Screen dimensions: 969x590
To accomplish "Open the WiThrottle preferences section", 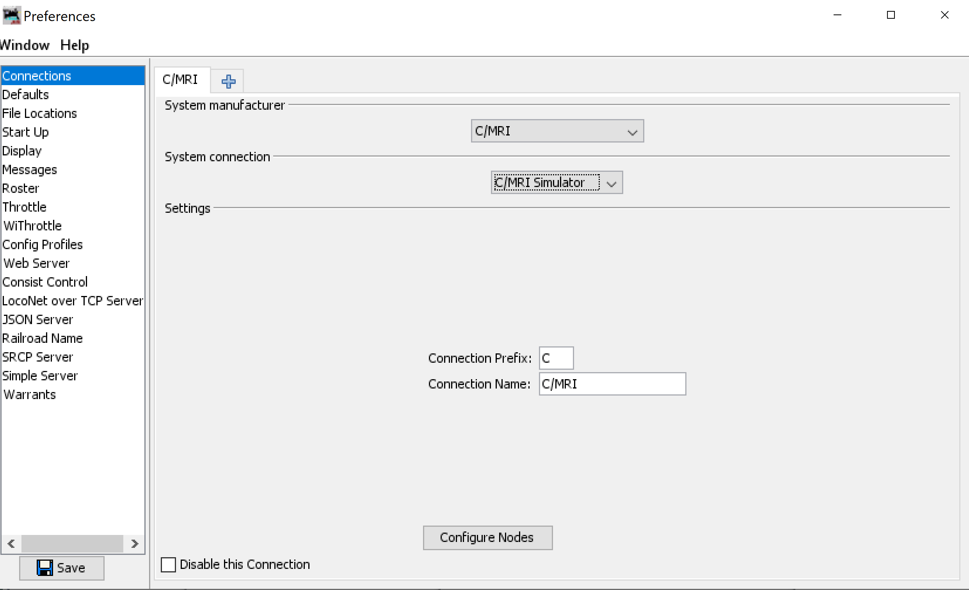I will [x=32, y=226].
